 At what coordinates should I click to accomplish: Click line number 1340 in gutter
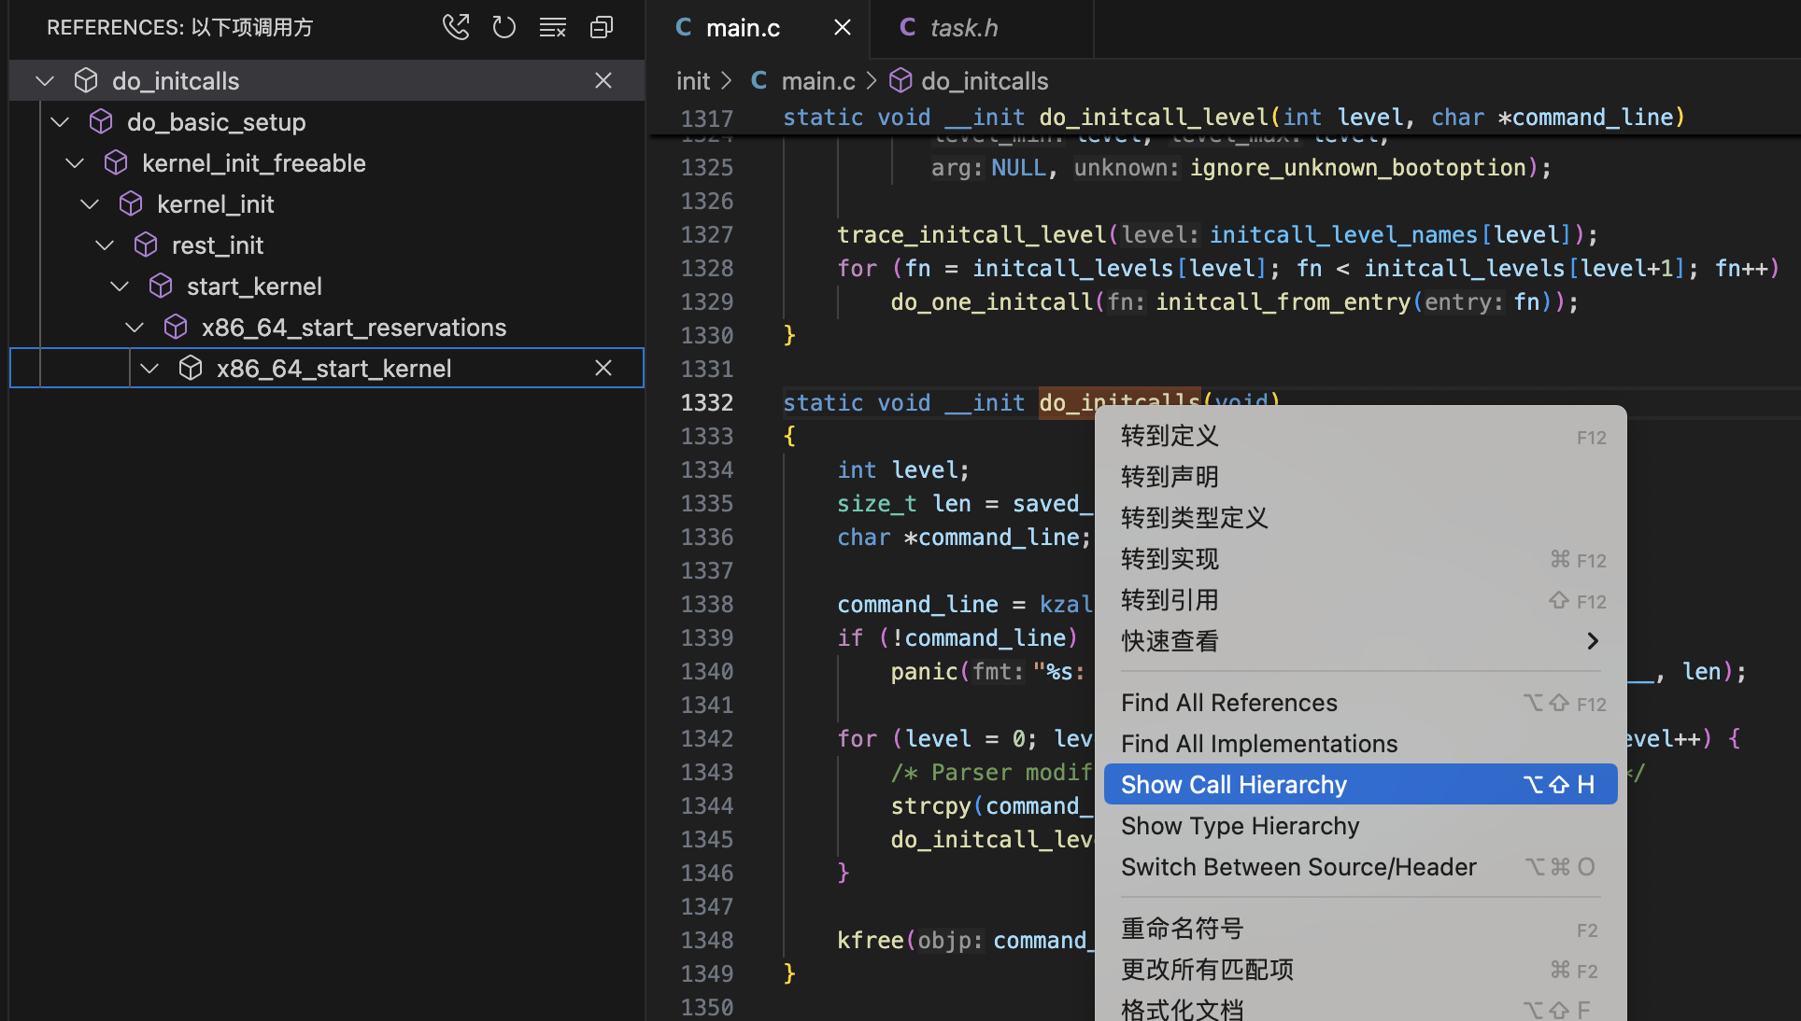(x=707, y=671)
